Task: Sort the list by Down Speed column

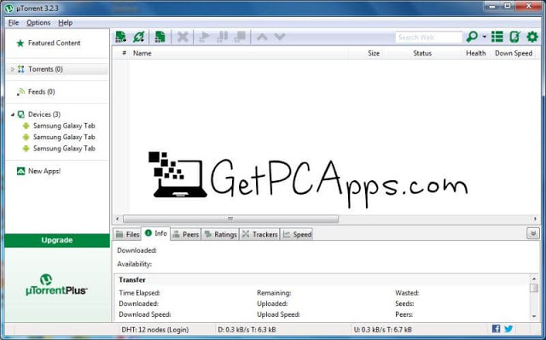Action: (x=514, y=53)
